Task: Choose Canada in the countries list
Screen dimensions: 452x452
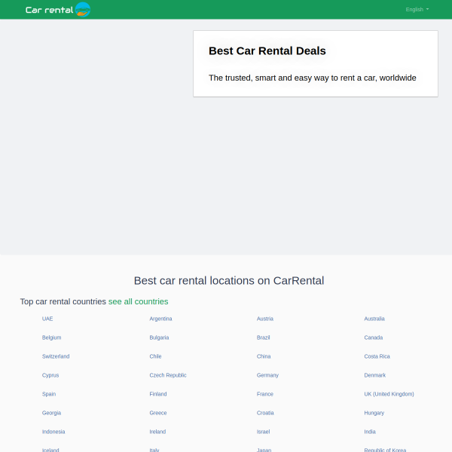Action: coord(374,337)
